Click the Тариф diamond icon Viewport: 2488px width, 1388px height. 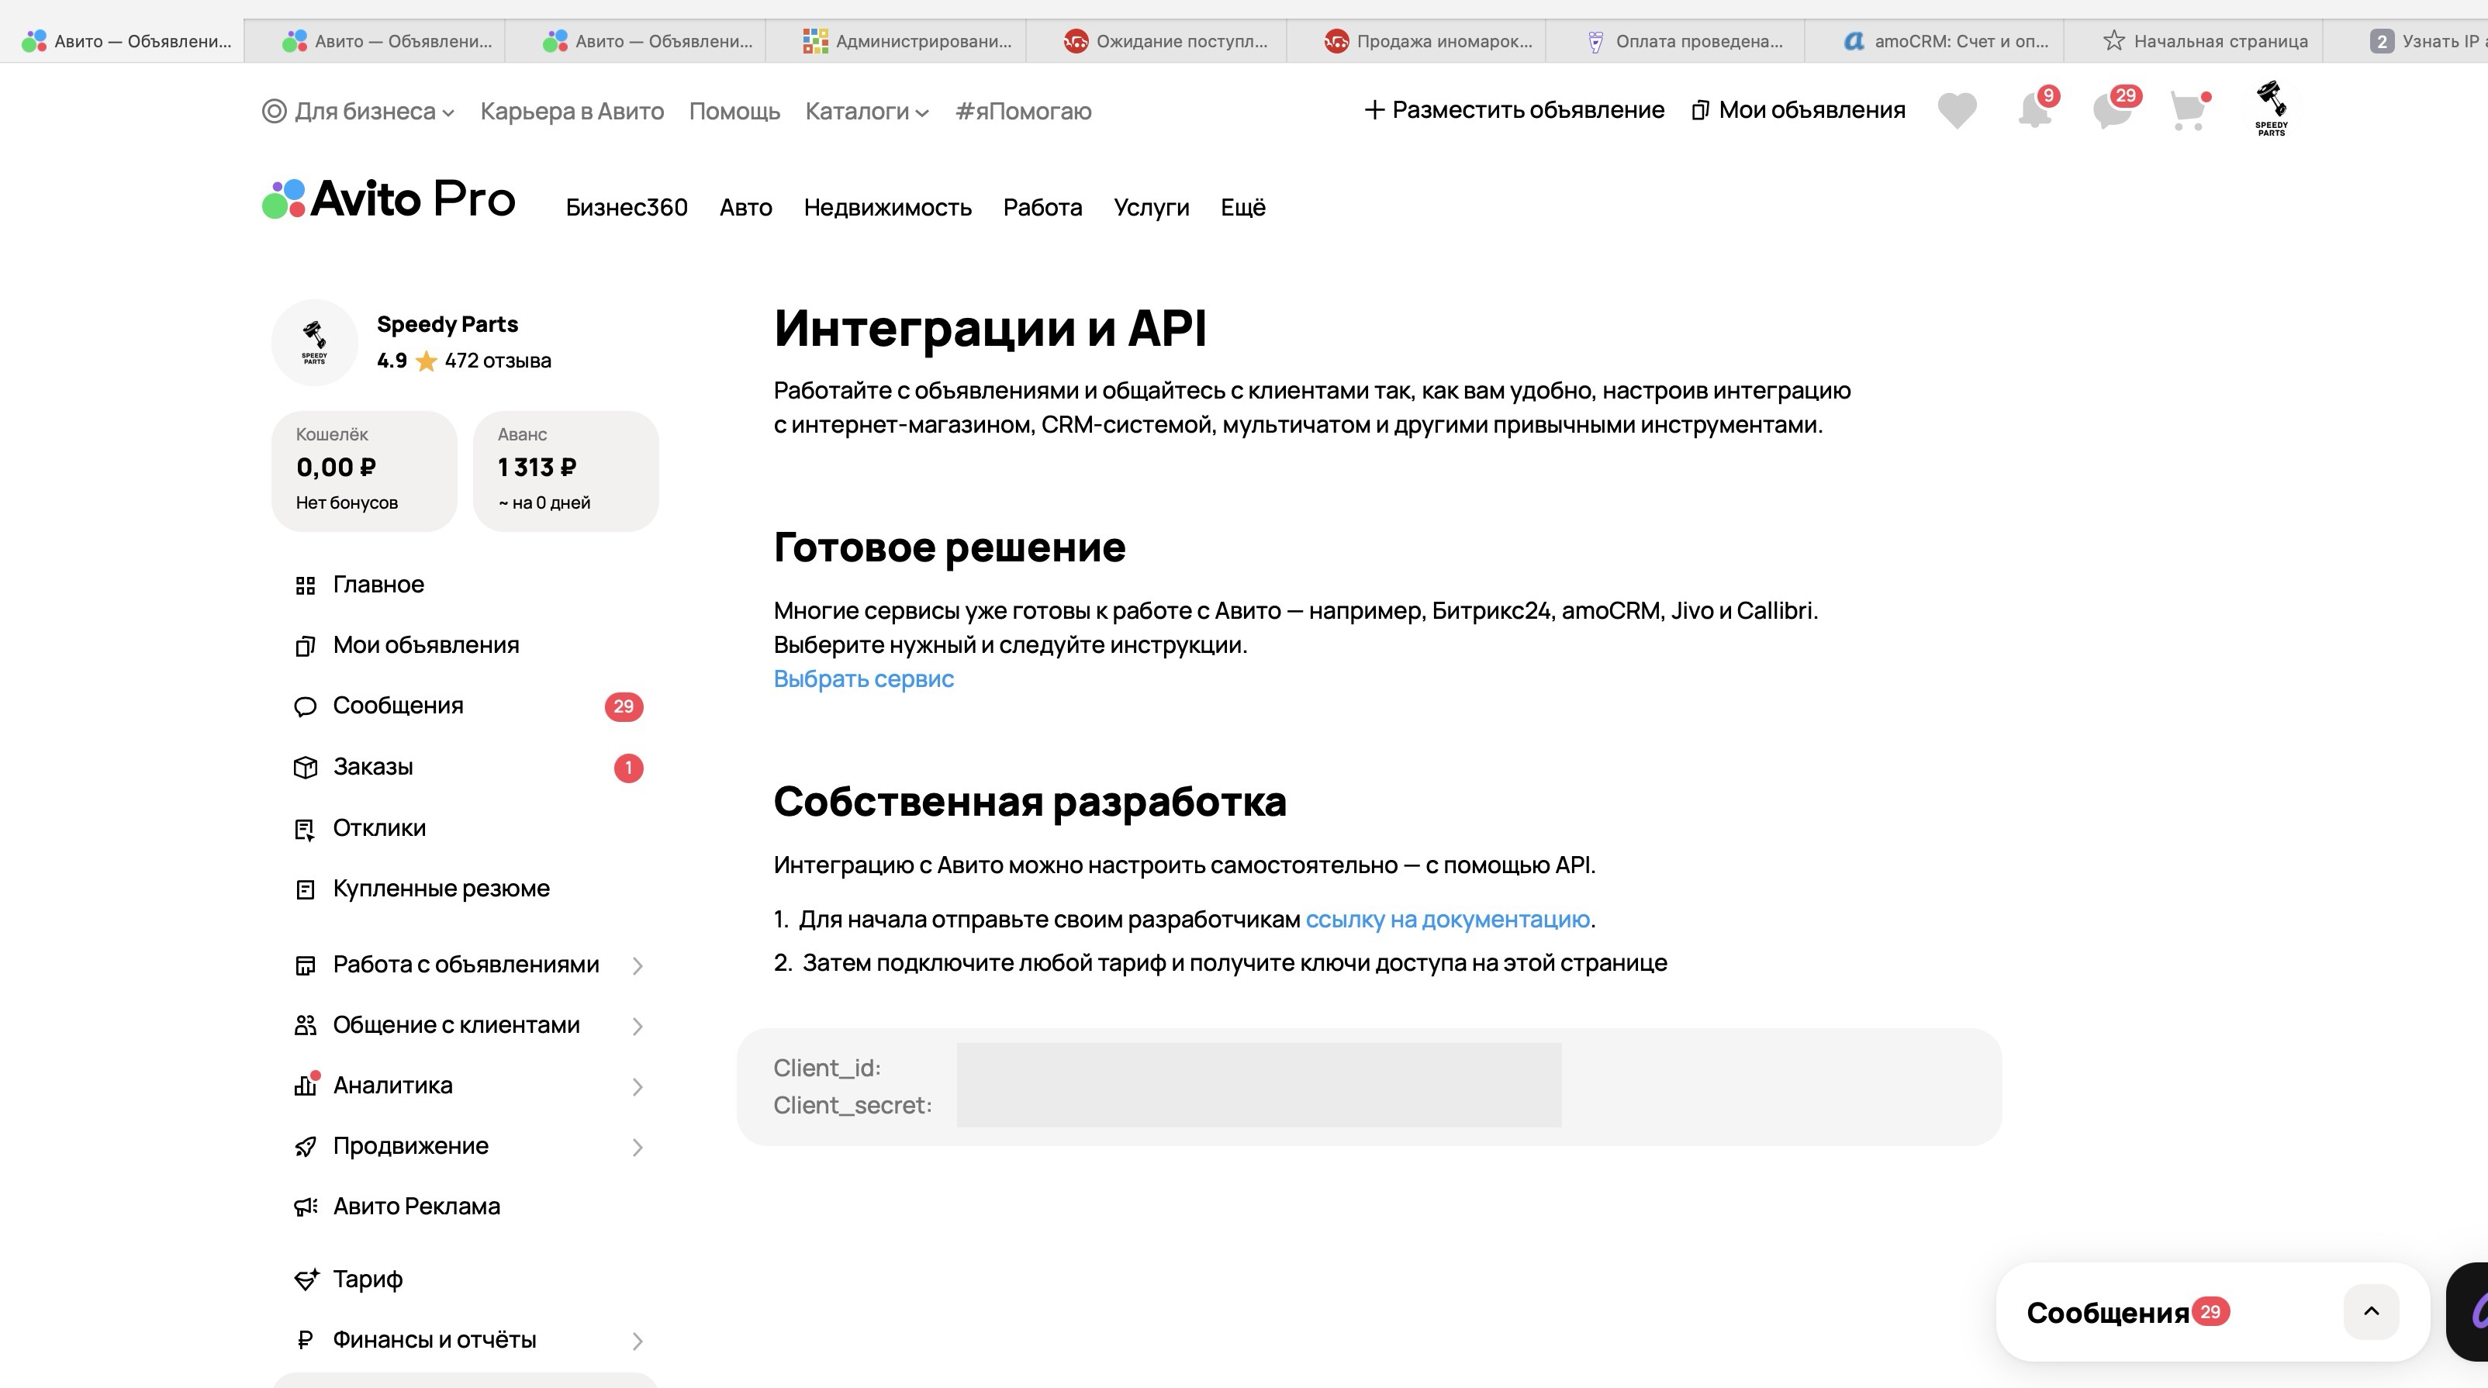306,1279
